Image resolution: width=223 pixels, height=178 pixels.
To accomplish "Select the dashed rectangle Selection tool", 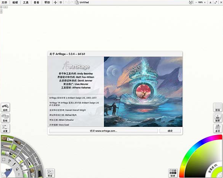I will [4, 159].
